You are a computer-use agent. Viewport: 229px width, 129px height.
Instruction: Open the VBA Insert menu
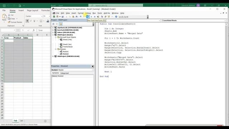[74, 13]
